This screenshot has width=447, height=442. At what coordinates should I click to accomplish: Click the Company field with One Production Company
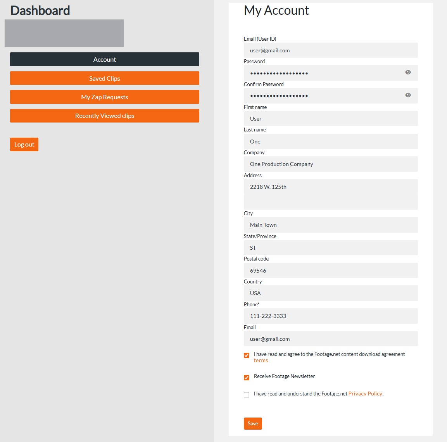(x=331, y=164)
